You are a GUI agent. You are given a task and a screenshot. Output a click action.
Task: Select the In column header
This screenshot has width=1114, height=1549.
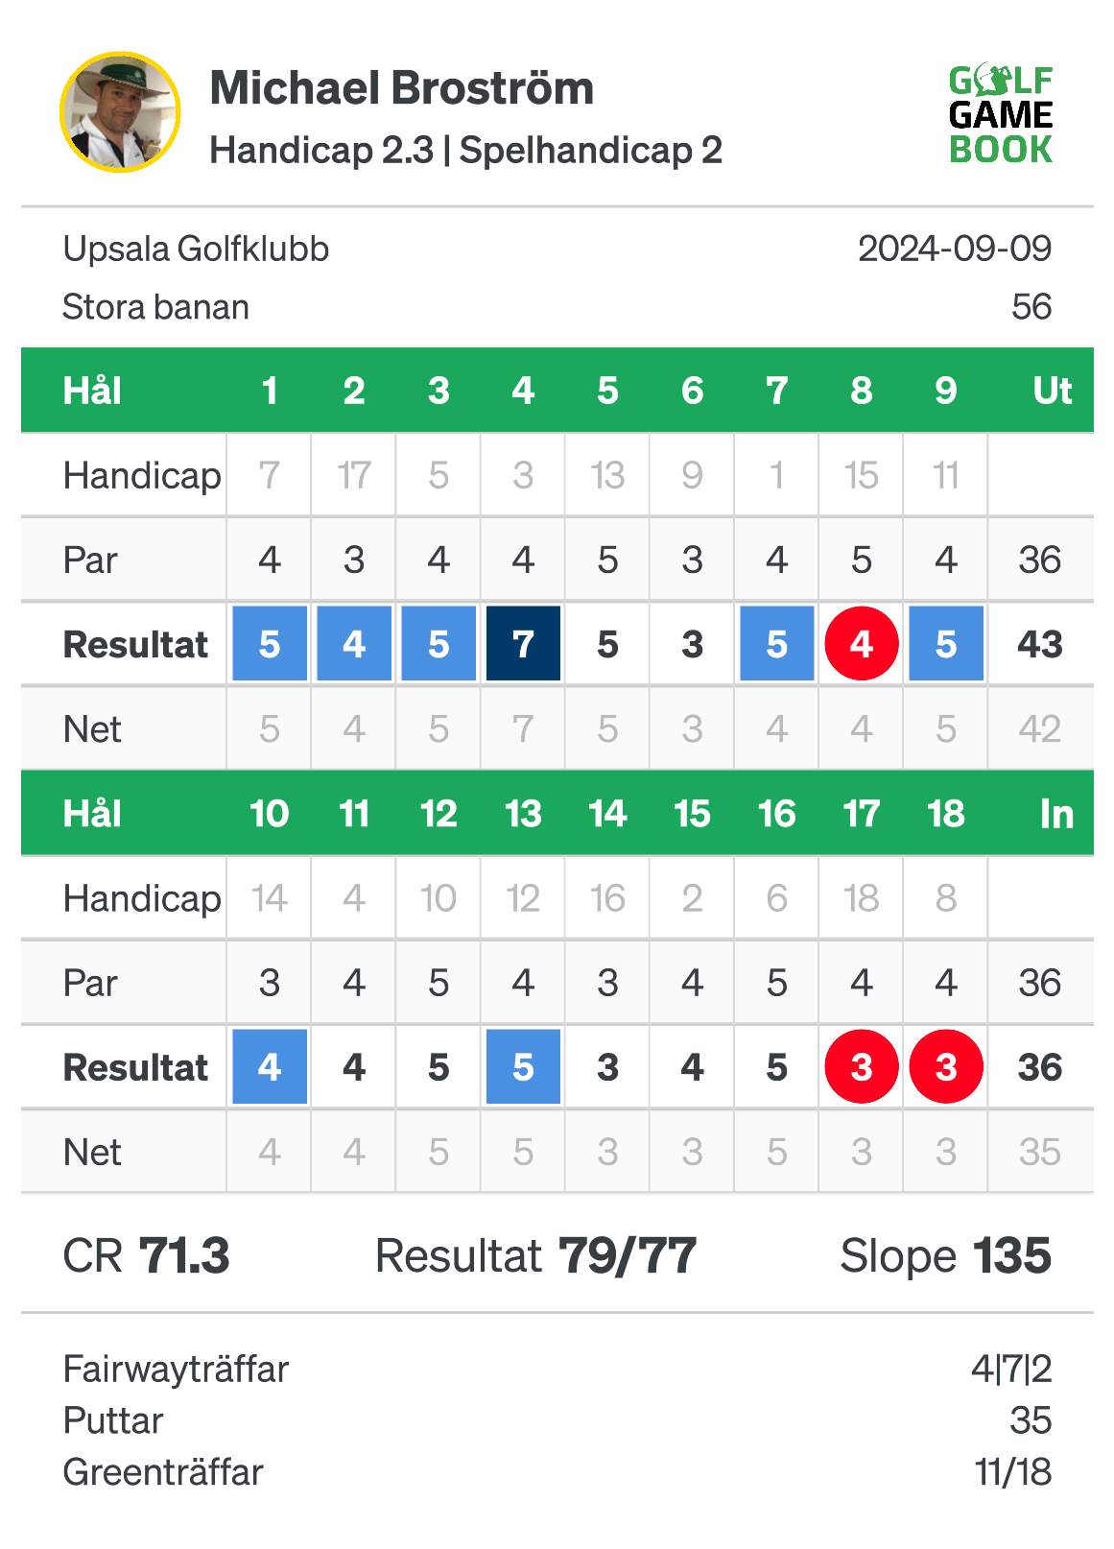1056,814
